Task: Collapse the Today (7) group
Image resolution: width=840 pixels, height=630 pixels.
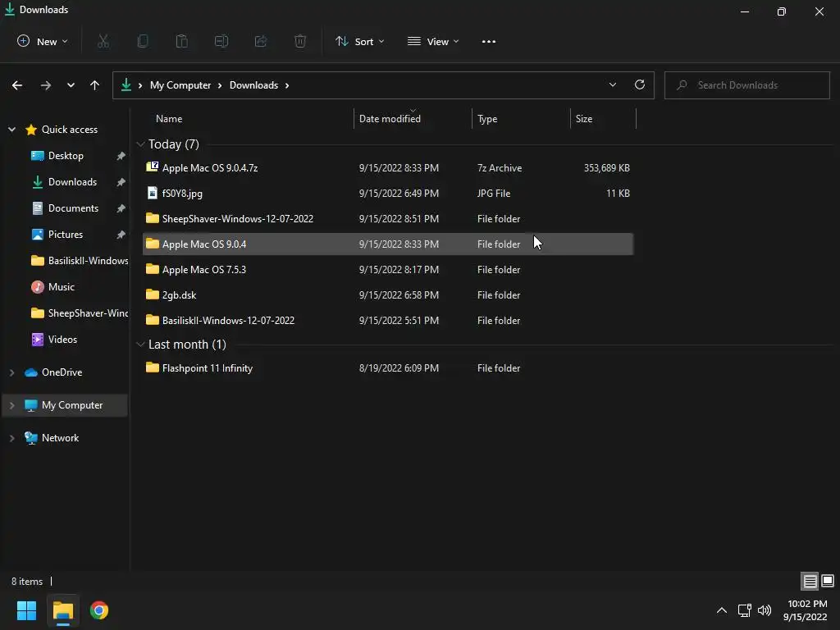Action: click(141, 144)
